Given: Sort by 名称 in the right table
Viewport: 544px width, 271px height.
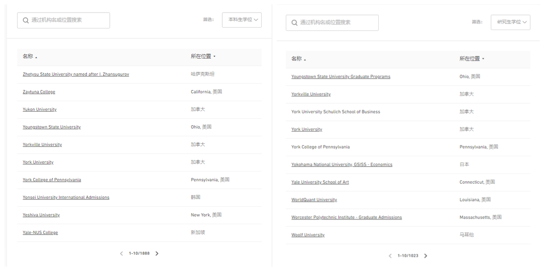Looking at the screenshot, I should coord(298,59).
